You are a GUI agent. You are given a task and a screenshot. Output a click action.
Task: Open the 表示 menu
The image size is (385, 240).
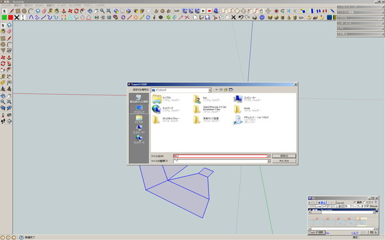pos(29,5)
